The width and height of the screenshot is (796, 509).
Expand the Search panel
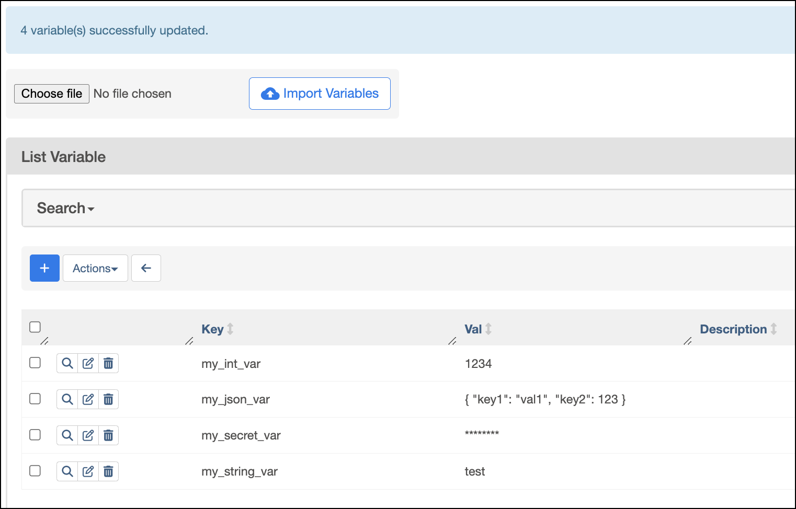pyautogui.click(x=65, y=207)
